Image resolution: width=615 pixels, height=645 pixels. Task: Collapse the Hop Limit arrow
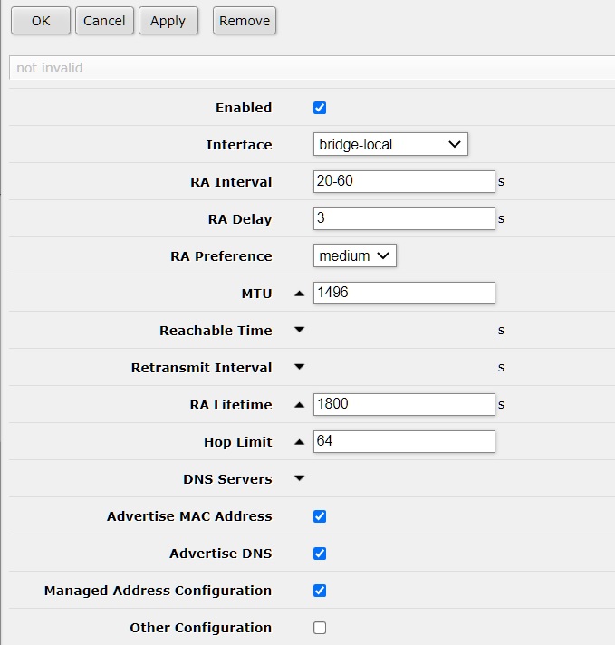point(300,442)
